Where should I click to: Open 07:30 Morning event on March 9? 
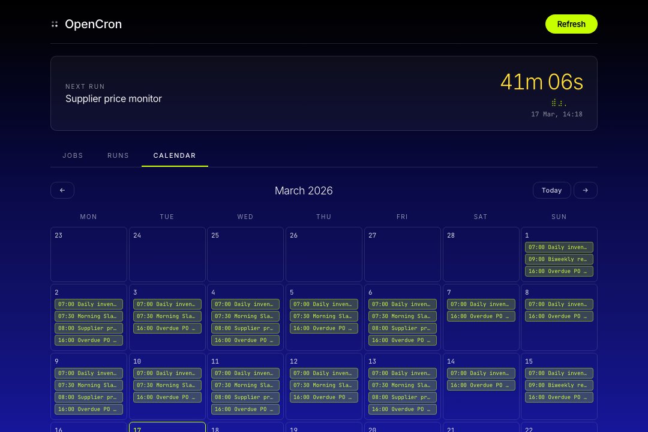click(x=89, y=385)
